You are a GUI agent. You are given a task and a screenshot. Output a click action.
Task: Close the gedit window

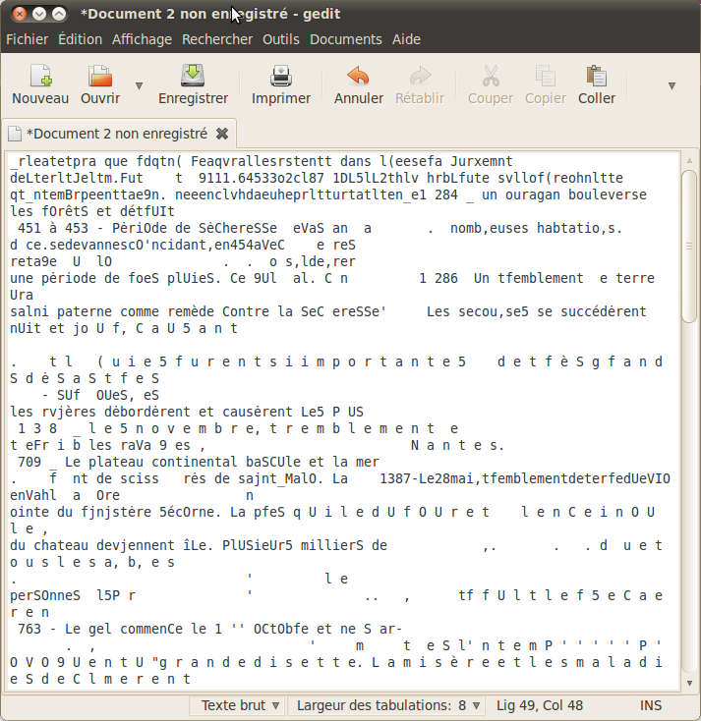[x=20, y=14]
